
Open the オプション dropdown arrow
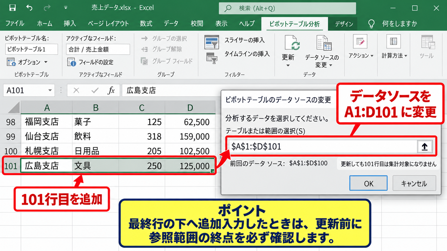pyautogui.click(x=46, y=62)
